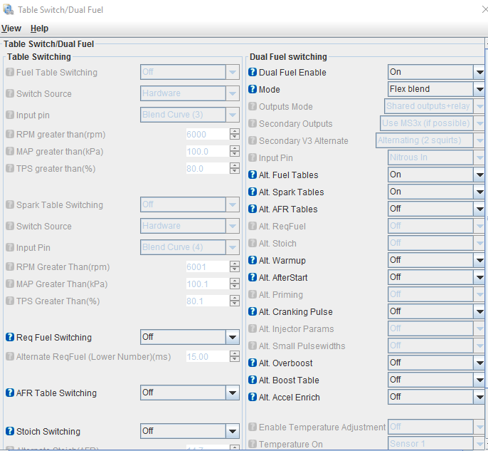The image size is (488, 451).
Task: Click help icon for Req Fuel Switching
Action: pos(10,337)
